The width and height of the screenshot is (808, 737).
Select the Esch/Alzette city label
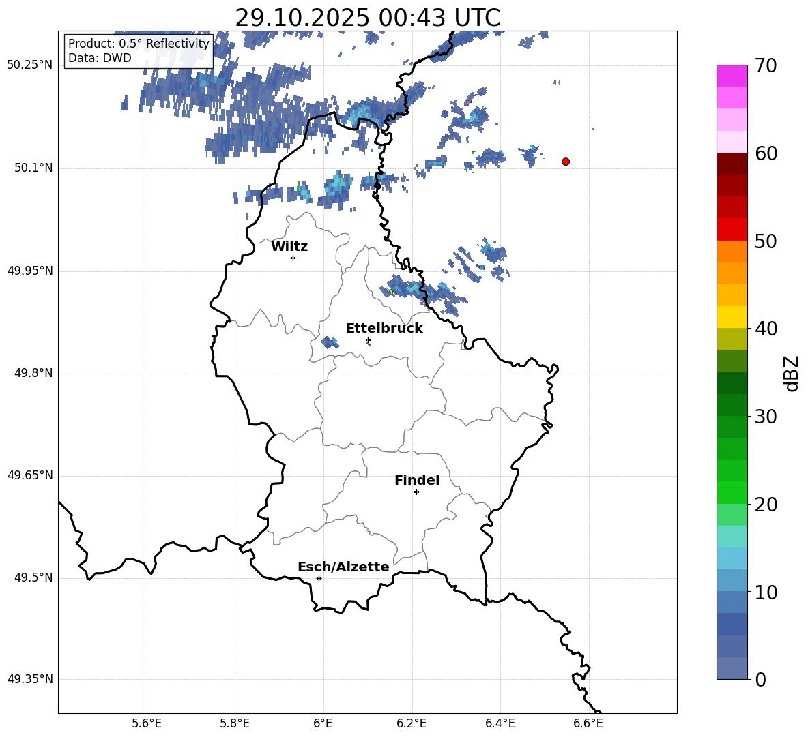click(x=343, y=567)
